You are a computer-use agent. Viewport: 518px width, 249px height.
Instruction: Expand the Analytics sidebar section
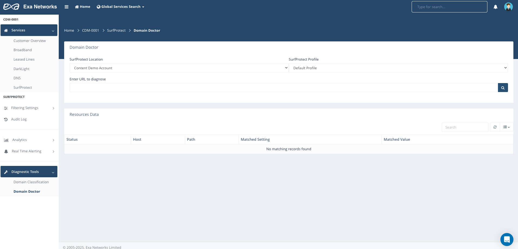tap(29, 140)
